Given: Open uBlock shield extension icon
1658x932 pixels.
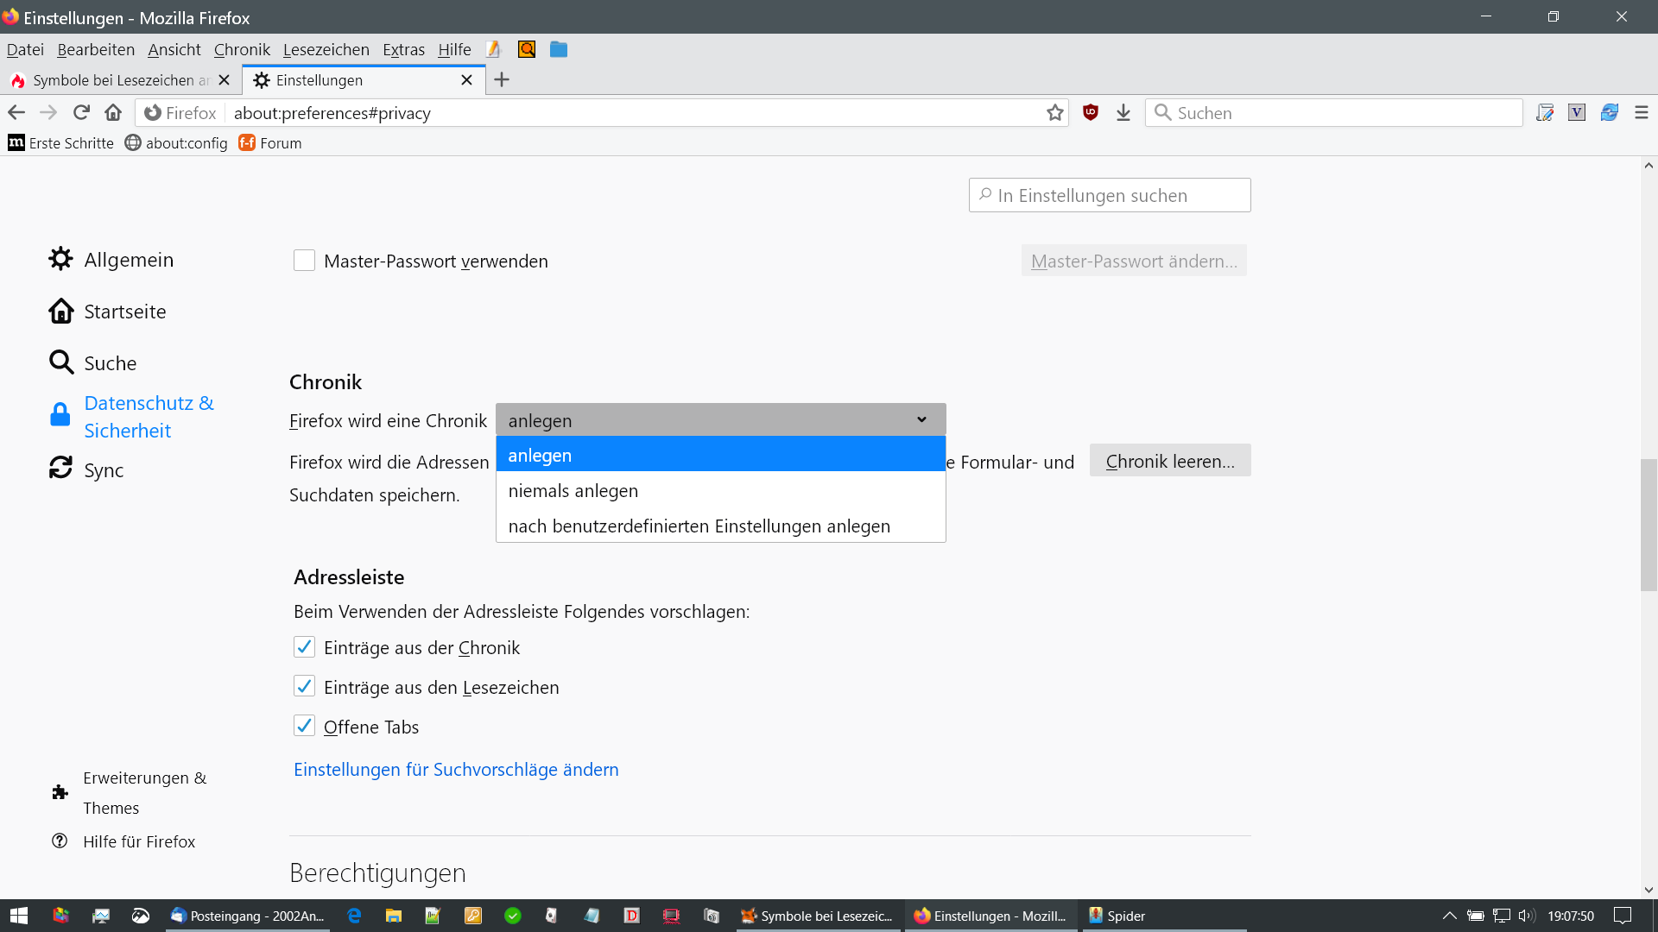Looking at the screenshot, I should tap(1091, 112).
